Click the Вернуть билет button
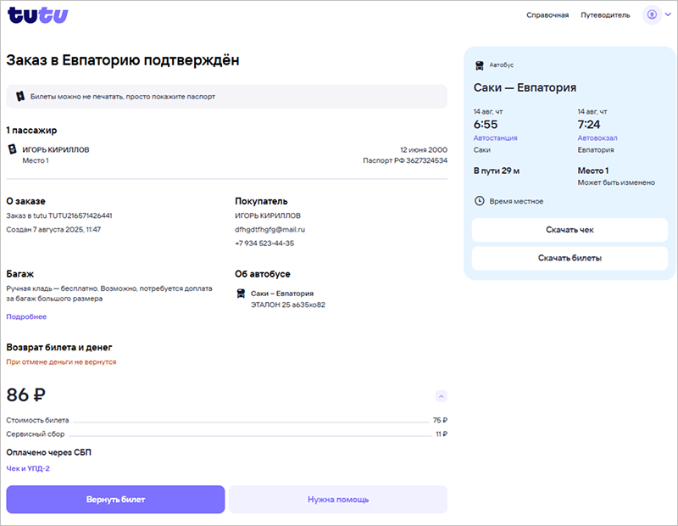The height and width of the screenshot is (526, 678). tap(115, 500)
